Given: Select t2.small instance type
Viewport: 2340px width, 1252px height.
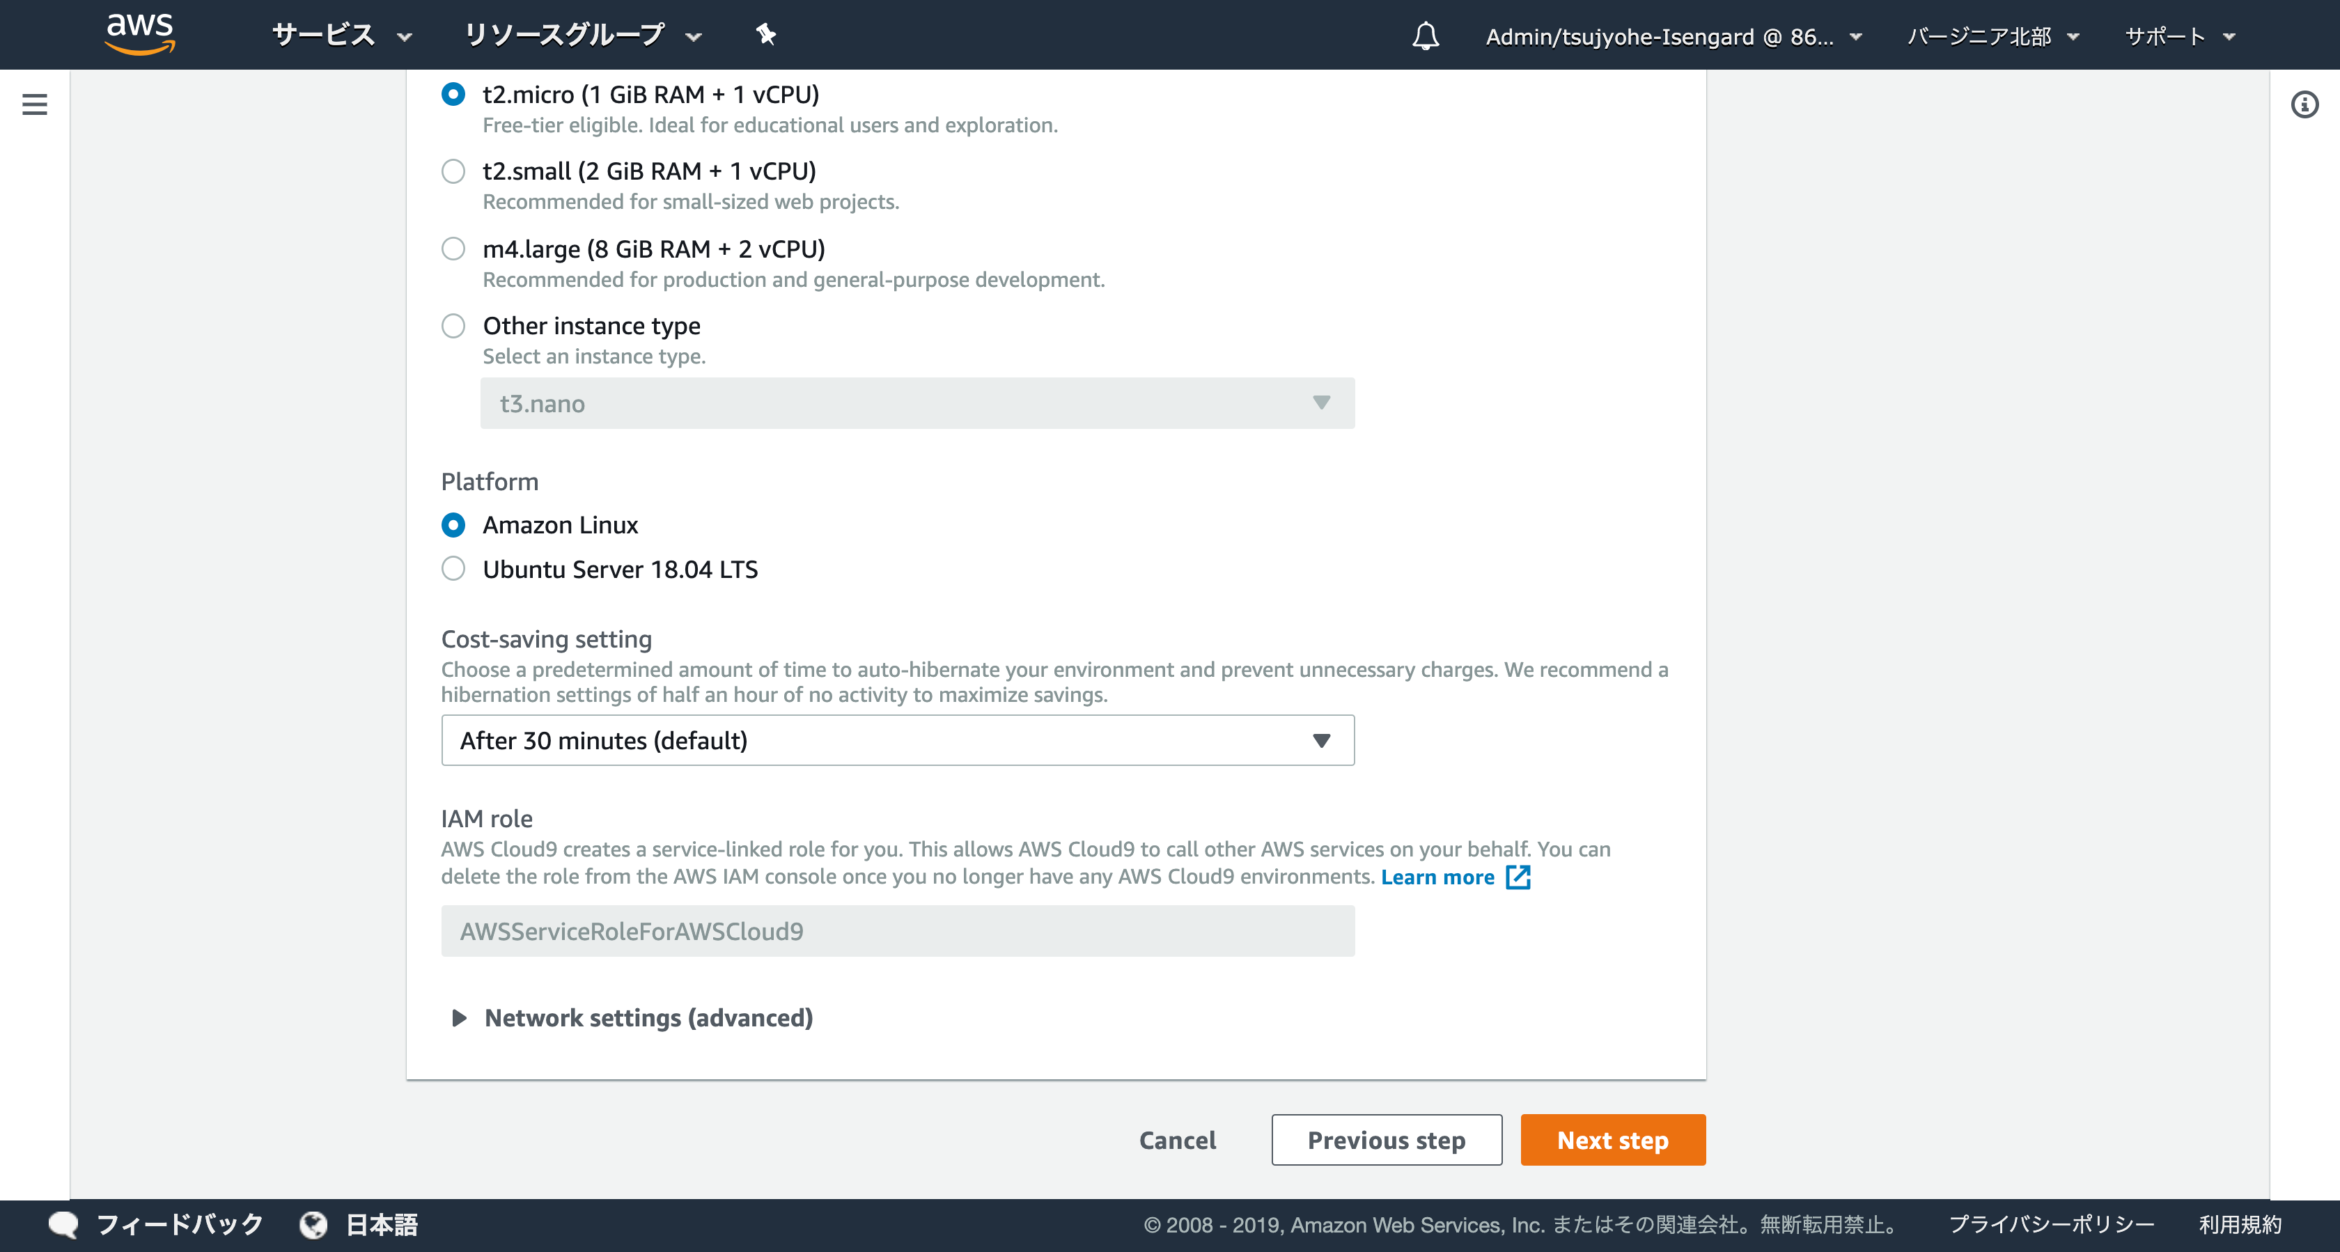Looking at the screenshot, I should 453,171.
